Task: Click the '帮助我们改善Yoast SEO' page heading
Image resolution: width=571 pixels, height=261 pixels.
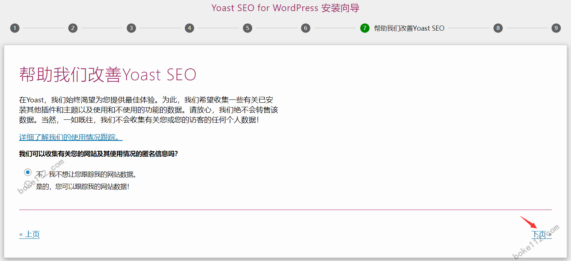Action: (x=108, y=75)
